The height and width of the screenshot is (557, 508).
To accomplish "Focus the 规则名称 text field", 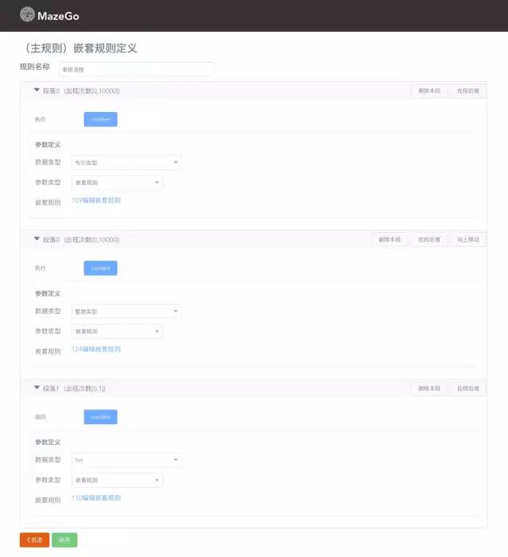I will point(137,70).
